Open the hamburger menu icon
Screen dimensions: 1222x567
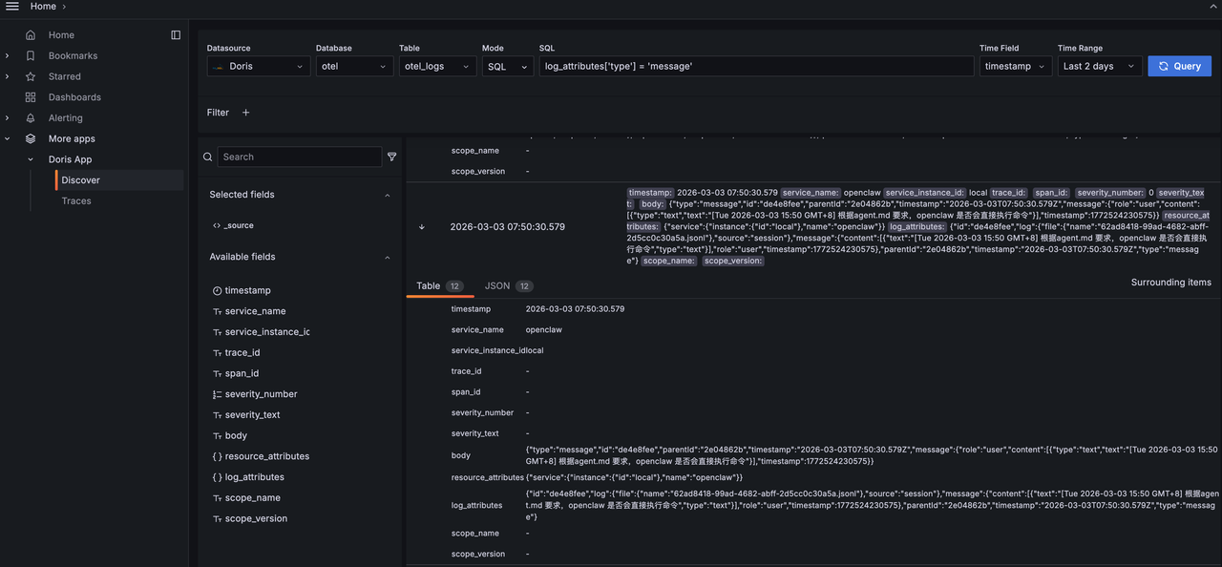click(x=12, y=7)
